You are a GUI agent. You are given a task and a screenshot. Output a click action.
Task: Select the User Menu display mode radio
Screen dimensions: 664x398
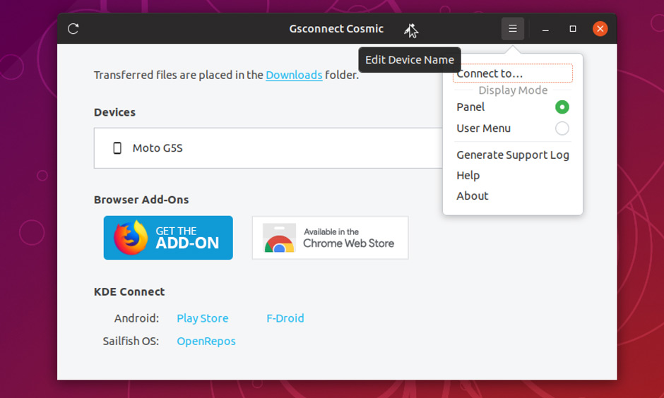[562, 128]
